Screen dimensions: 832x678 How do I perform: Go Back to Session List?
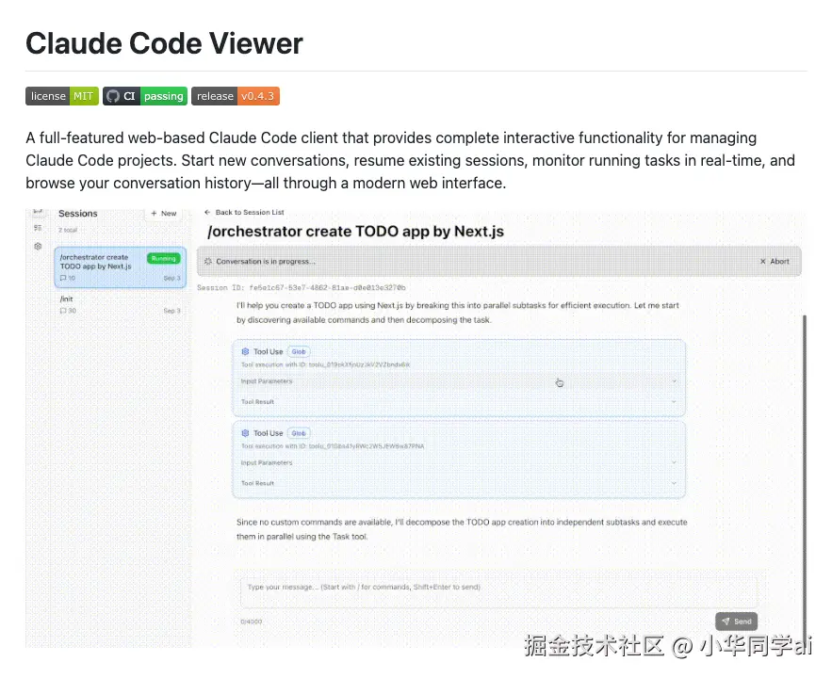pos(245,212)
